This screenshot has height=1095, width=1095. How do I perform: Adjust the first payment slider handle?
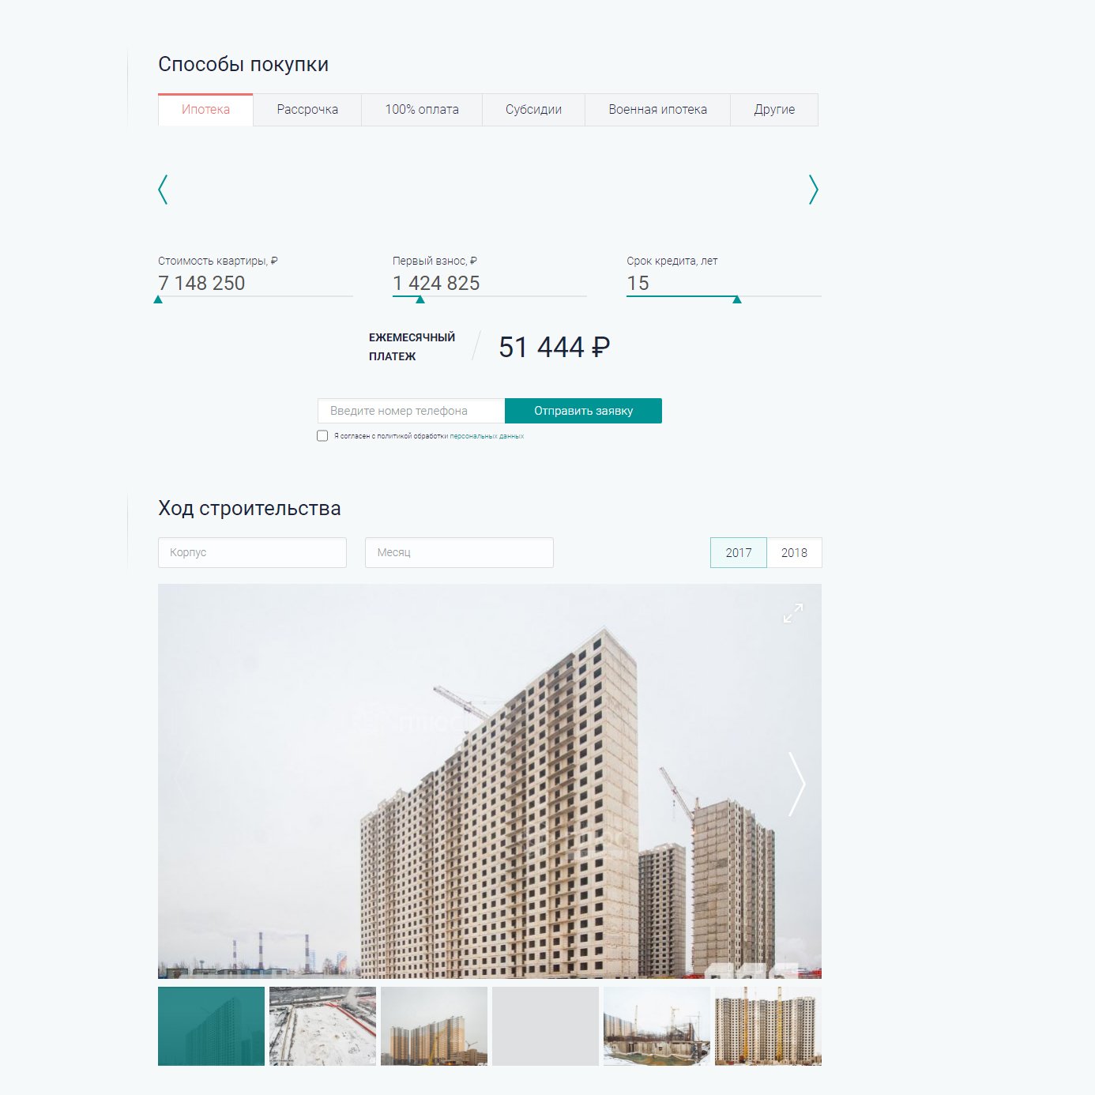(420, 299)
